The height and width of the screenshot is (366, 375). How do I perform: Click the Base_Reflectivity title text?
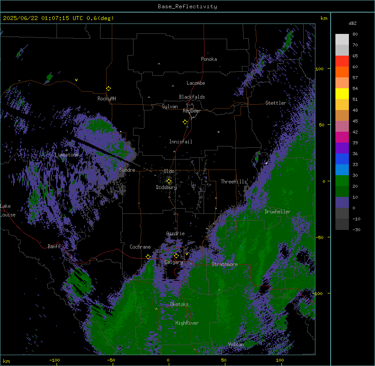click(x=187, y=7)
